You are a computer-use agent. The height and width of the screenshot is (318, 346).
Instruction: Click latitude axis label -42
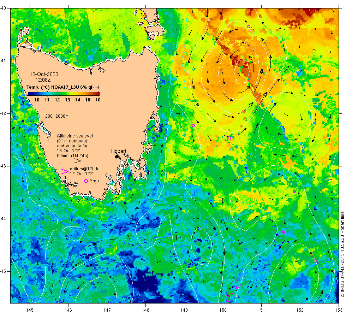pos(3,113)
